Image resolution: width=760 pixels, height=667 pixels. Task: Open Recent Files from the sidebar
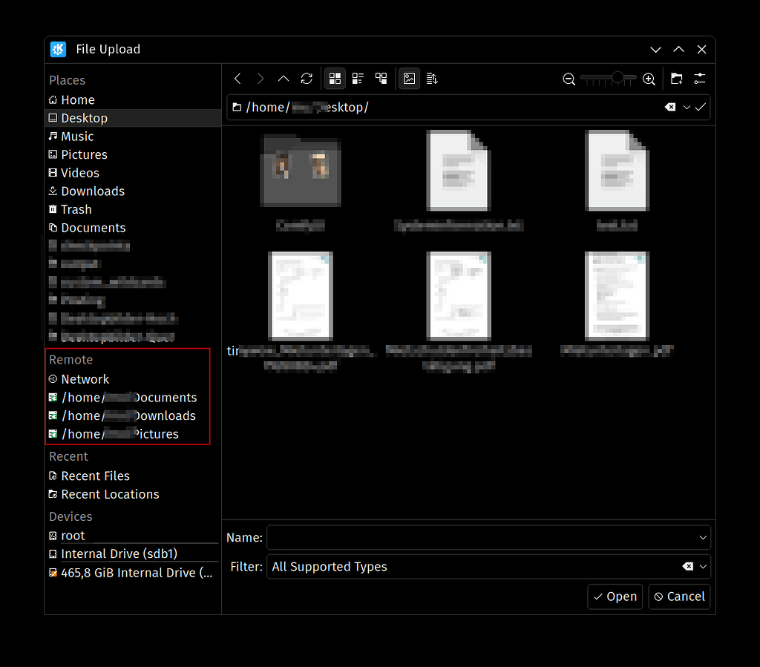coord(95,476)
